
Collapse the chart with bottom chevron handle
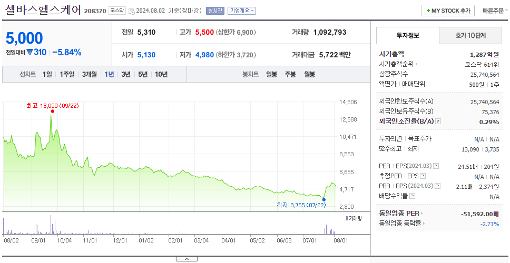pyautogui.click(x=187, y=259)
